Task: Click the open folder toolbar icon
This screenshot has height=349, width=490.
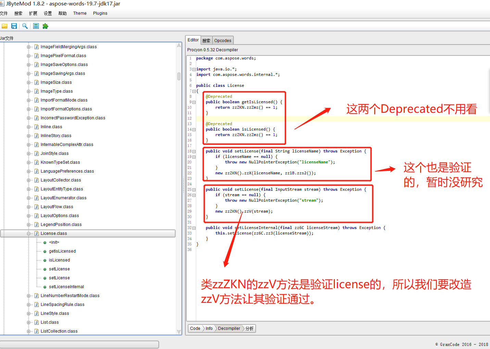Action: (4, 26)
